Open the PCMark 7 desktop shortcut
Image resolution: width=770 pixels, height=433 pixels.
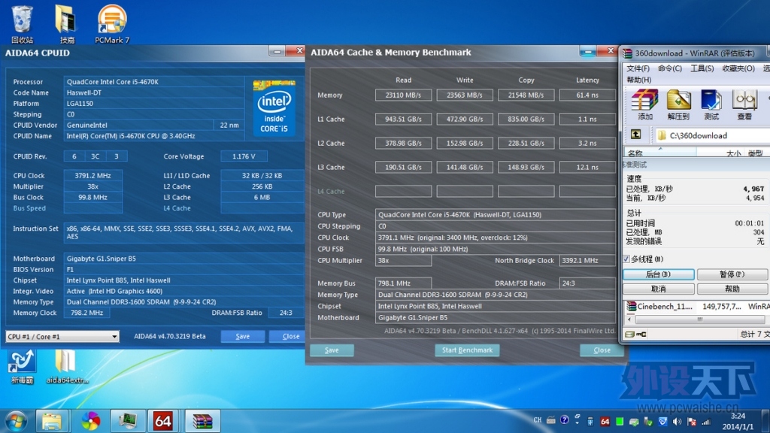pyautogui.click(x=112, y=24)
